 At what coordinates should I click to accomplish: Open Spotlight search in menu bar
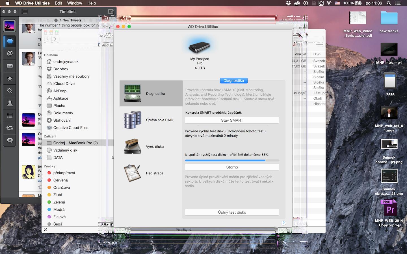click(389, 3)
